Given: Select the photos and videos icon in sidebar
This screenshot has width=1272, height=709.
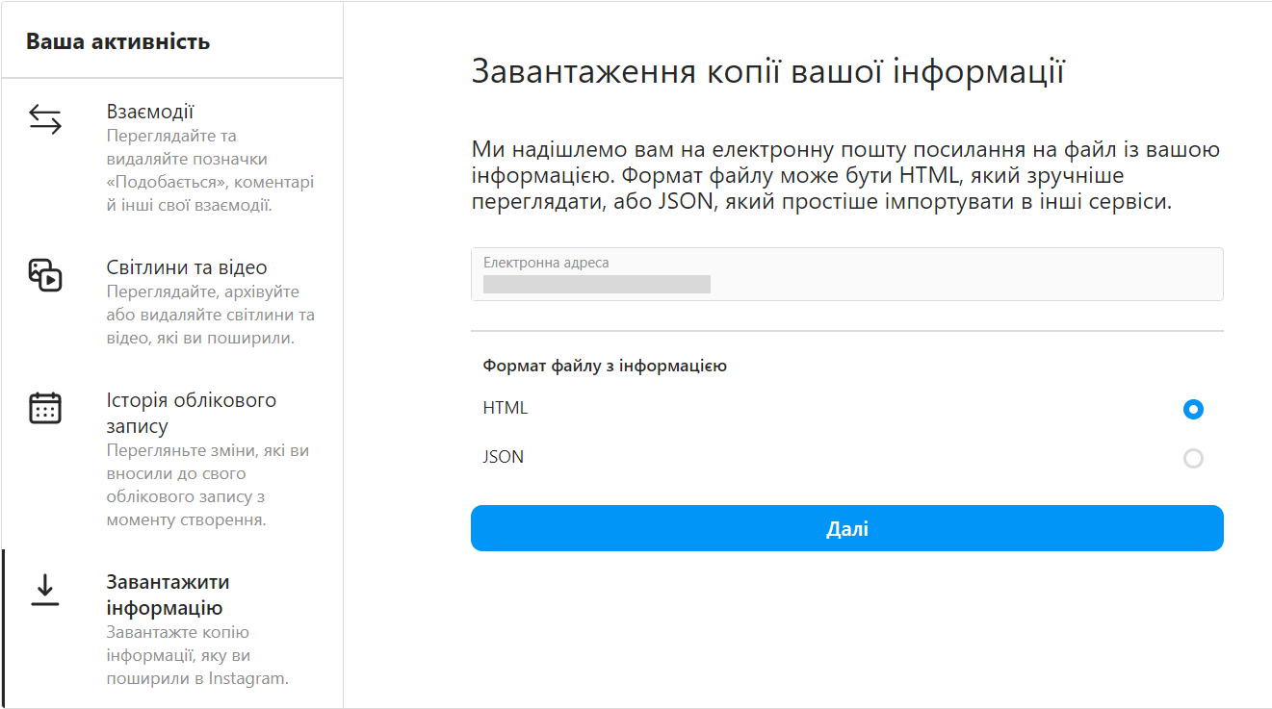Looking at the screenshot, I should tap(42, 275).
